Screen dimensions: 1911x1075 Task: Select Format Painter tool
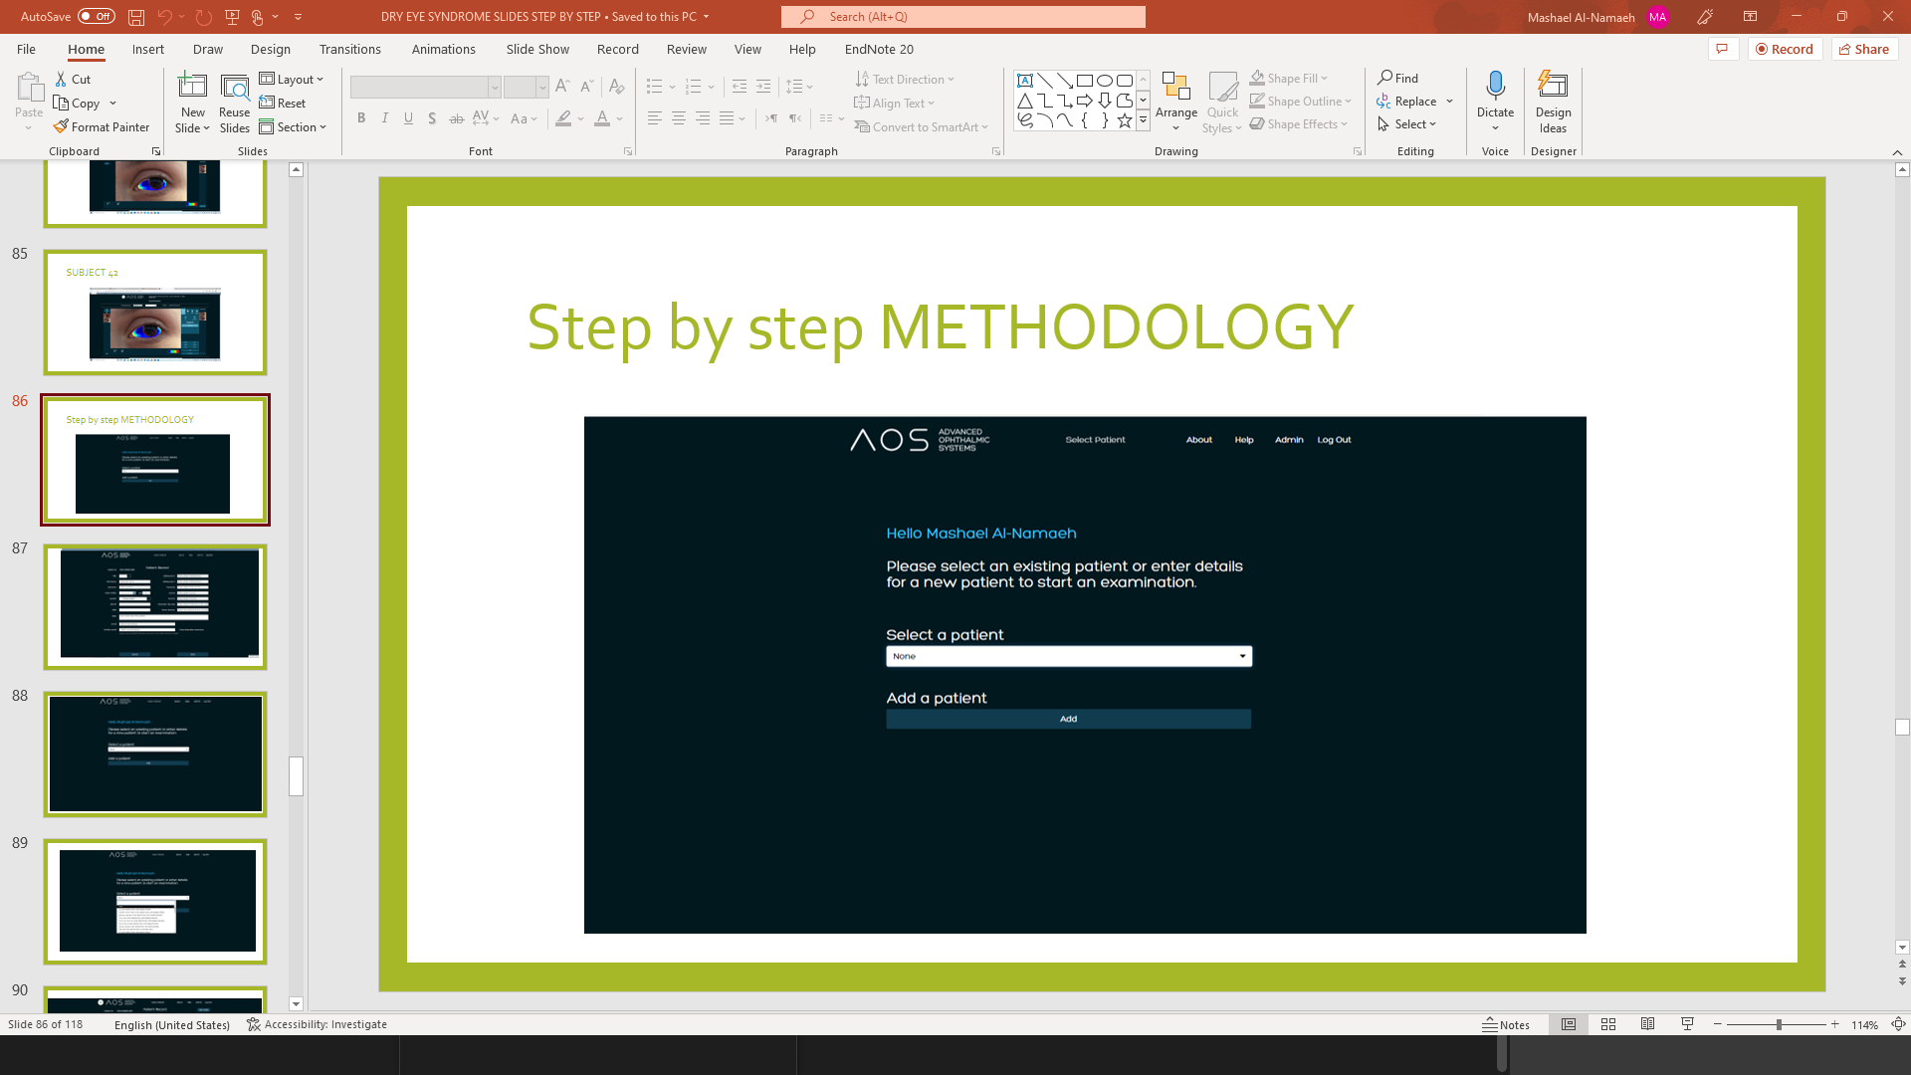coord(102,127)
